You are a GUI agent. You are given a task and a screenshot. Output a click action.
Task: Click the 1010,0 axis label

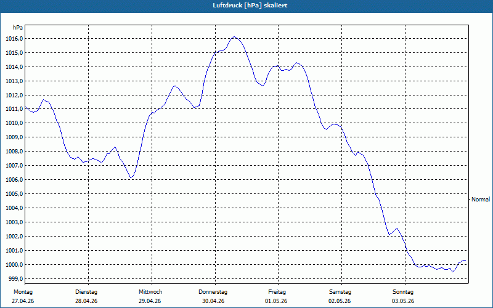14,123
